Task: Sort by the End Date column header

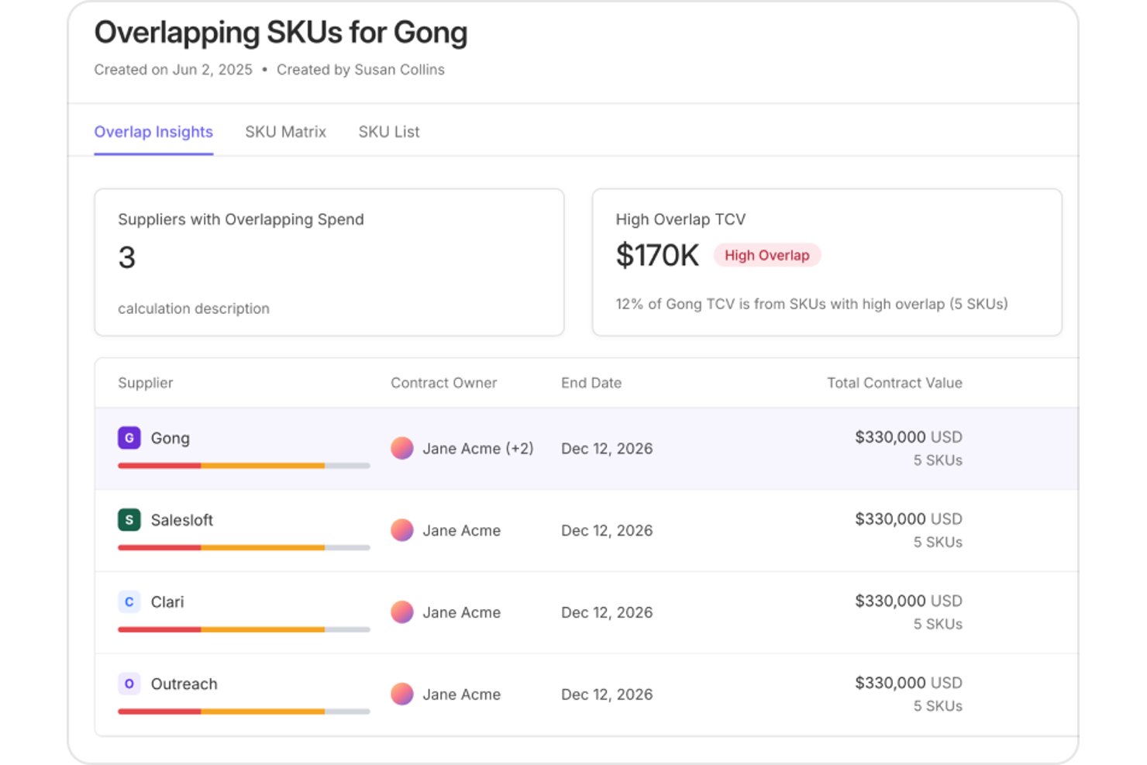Action: tap(591, 383)
